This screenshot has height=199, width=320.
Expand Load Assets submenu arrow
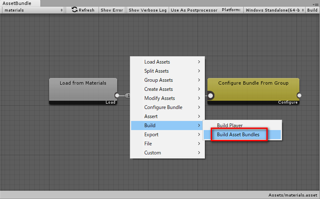(x=199, y=62)
